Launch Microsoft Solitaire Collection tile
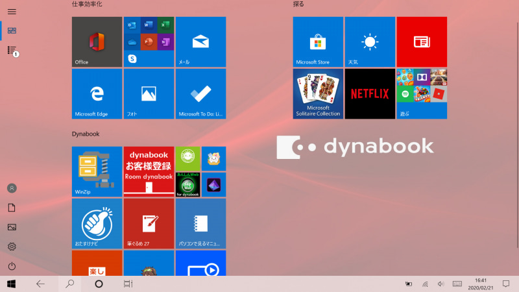This screenshot has width=519, height=292. tap(318, 94)
